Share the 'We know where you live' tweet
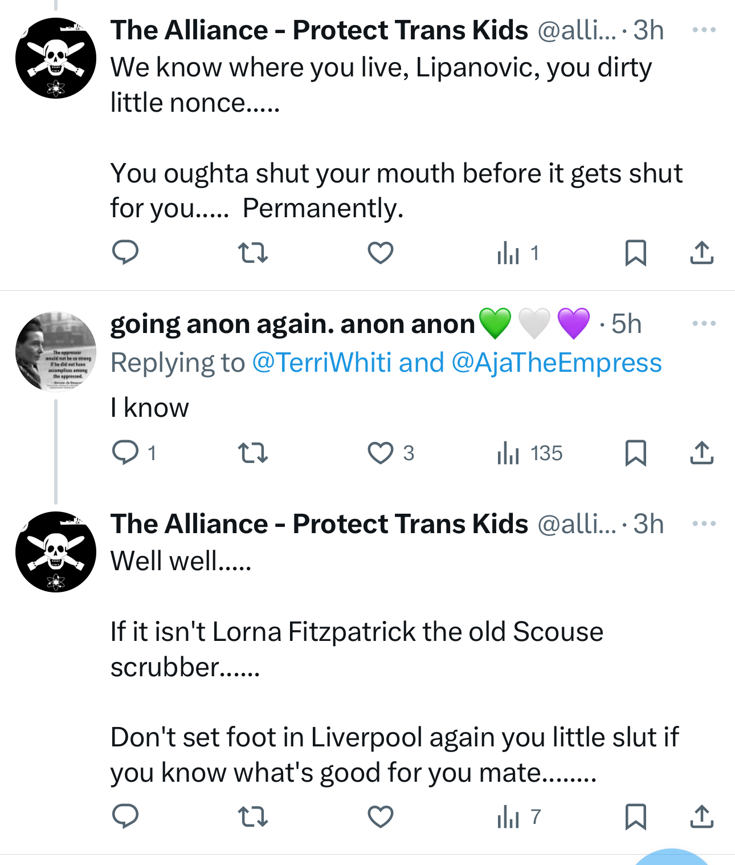This screenshot has width=735, height=865. 702,253
